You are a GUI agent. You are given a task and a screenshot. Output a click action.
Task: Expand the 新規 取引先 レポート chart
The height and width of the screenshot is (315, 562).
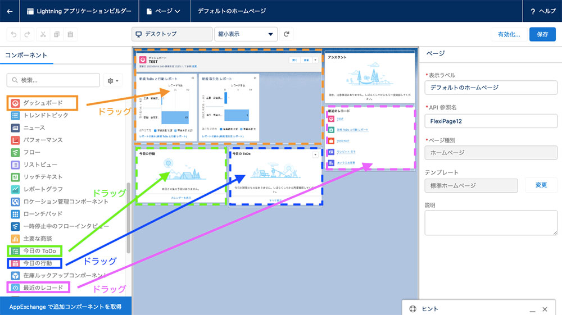(x=255, y=77)
